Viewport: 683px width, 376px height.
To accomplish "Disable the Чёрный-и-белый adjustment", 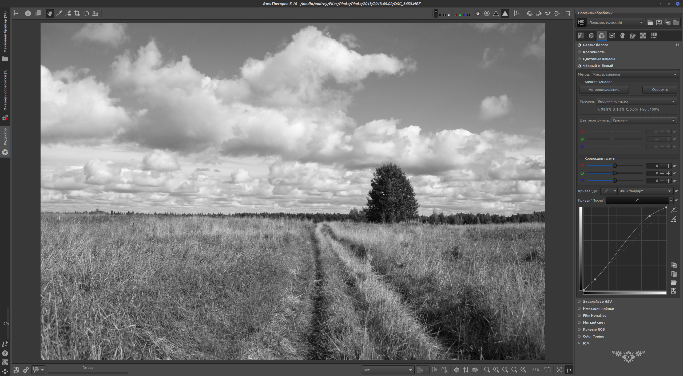I will point(579,66).
